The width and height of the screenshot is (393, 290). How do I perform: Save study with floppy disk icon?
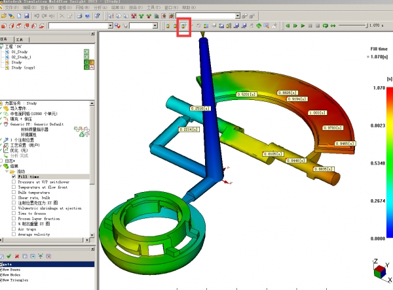pyautogui.click(x=27, y=16)
